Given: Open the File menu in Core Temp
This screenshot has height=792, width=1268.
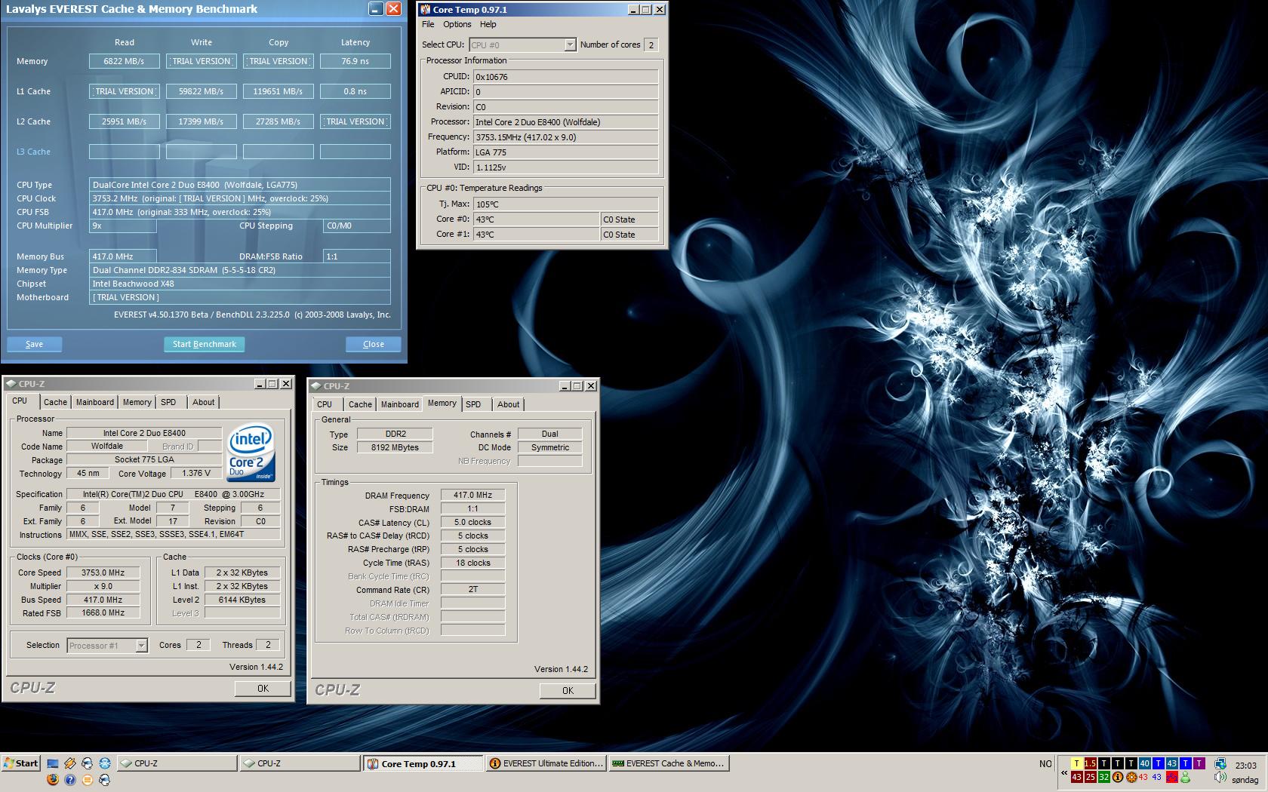Looking at the screenshot, I should [428, 25].
